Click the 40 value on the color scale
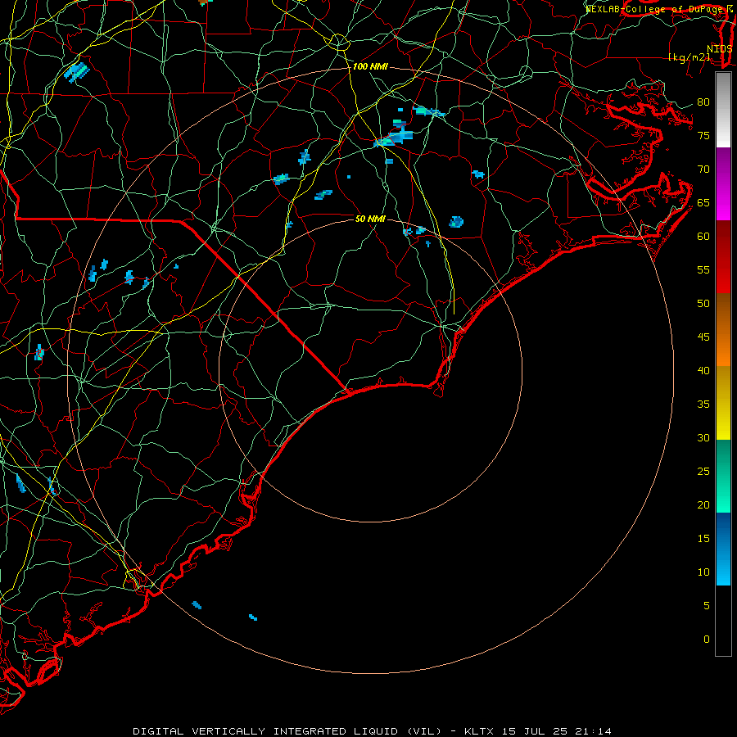 tap(703, 370)
